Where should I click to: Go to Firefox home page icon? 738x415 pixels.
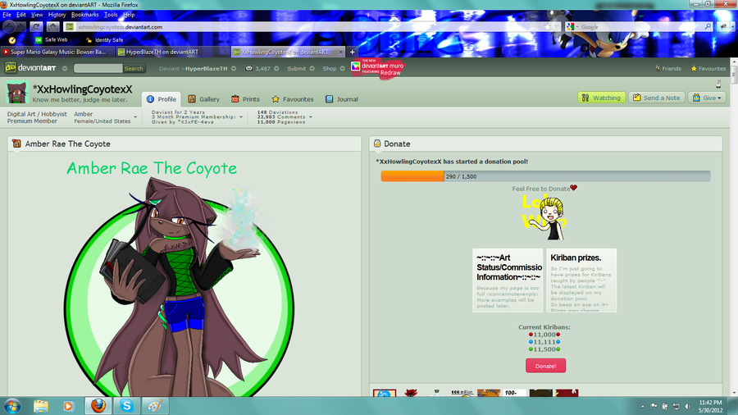coord(52,27)
